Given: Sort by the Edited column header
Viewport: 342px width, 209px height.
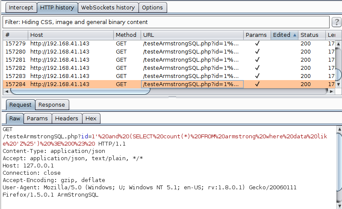Looking at the screenshot, I should [284, 35].
